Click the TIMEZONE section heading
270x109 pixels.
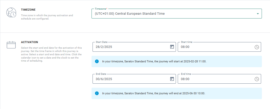click(28, 10)
